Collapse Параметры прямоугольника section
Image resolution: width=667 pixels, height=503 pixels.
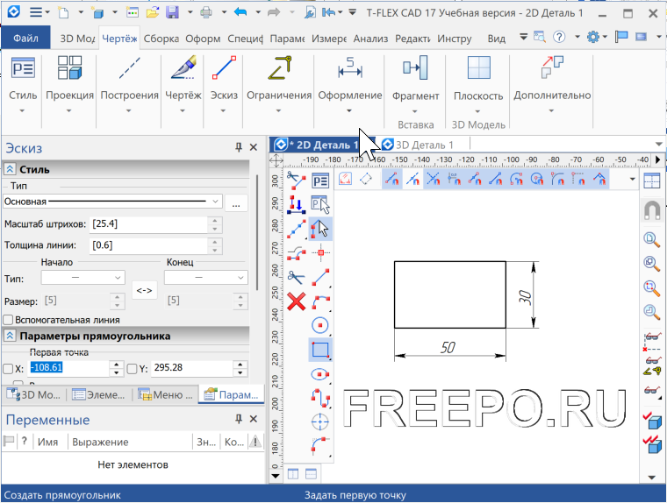click(11, 336)
